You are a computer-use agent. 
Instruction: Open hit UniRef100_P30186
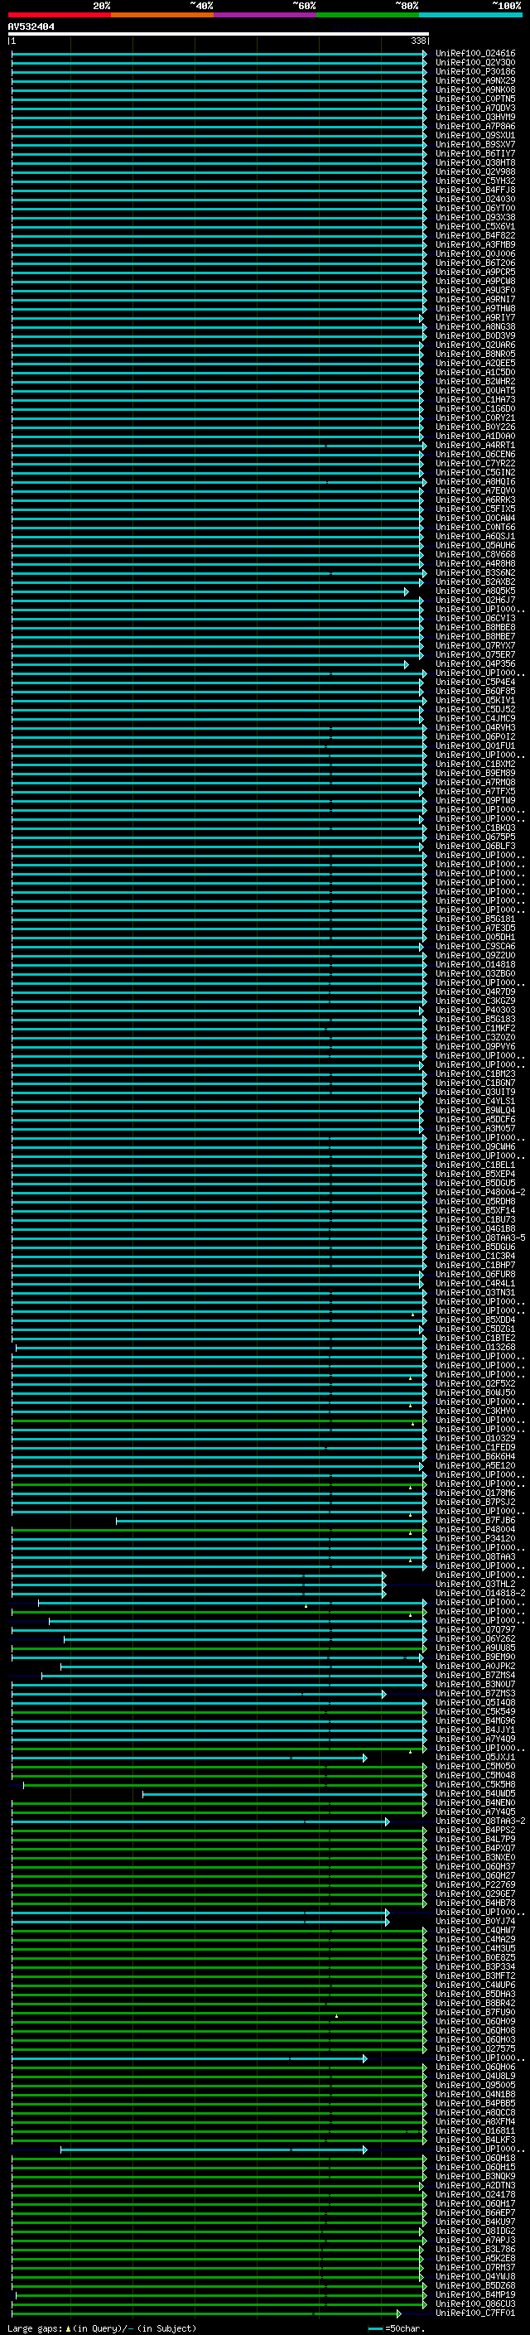[x=475, y=71]
